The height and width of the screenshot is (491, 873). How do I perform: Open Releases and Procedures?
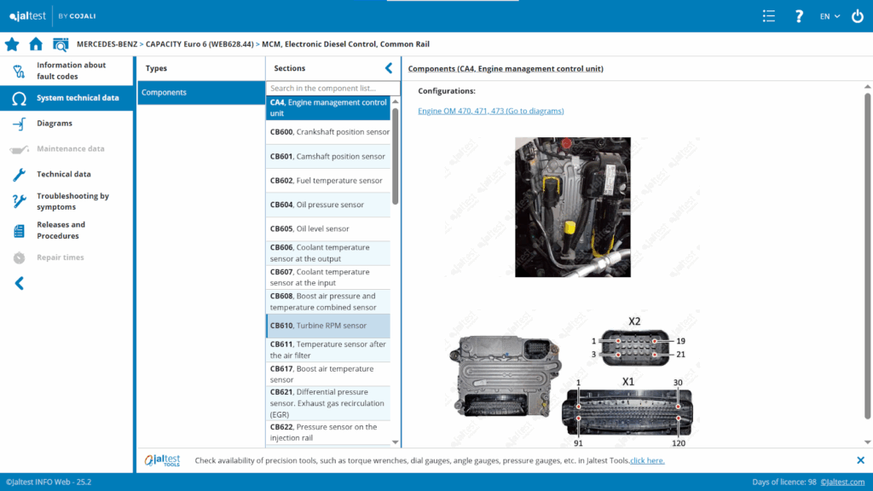click(61, 230)
